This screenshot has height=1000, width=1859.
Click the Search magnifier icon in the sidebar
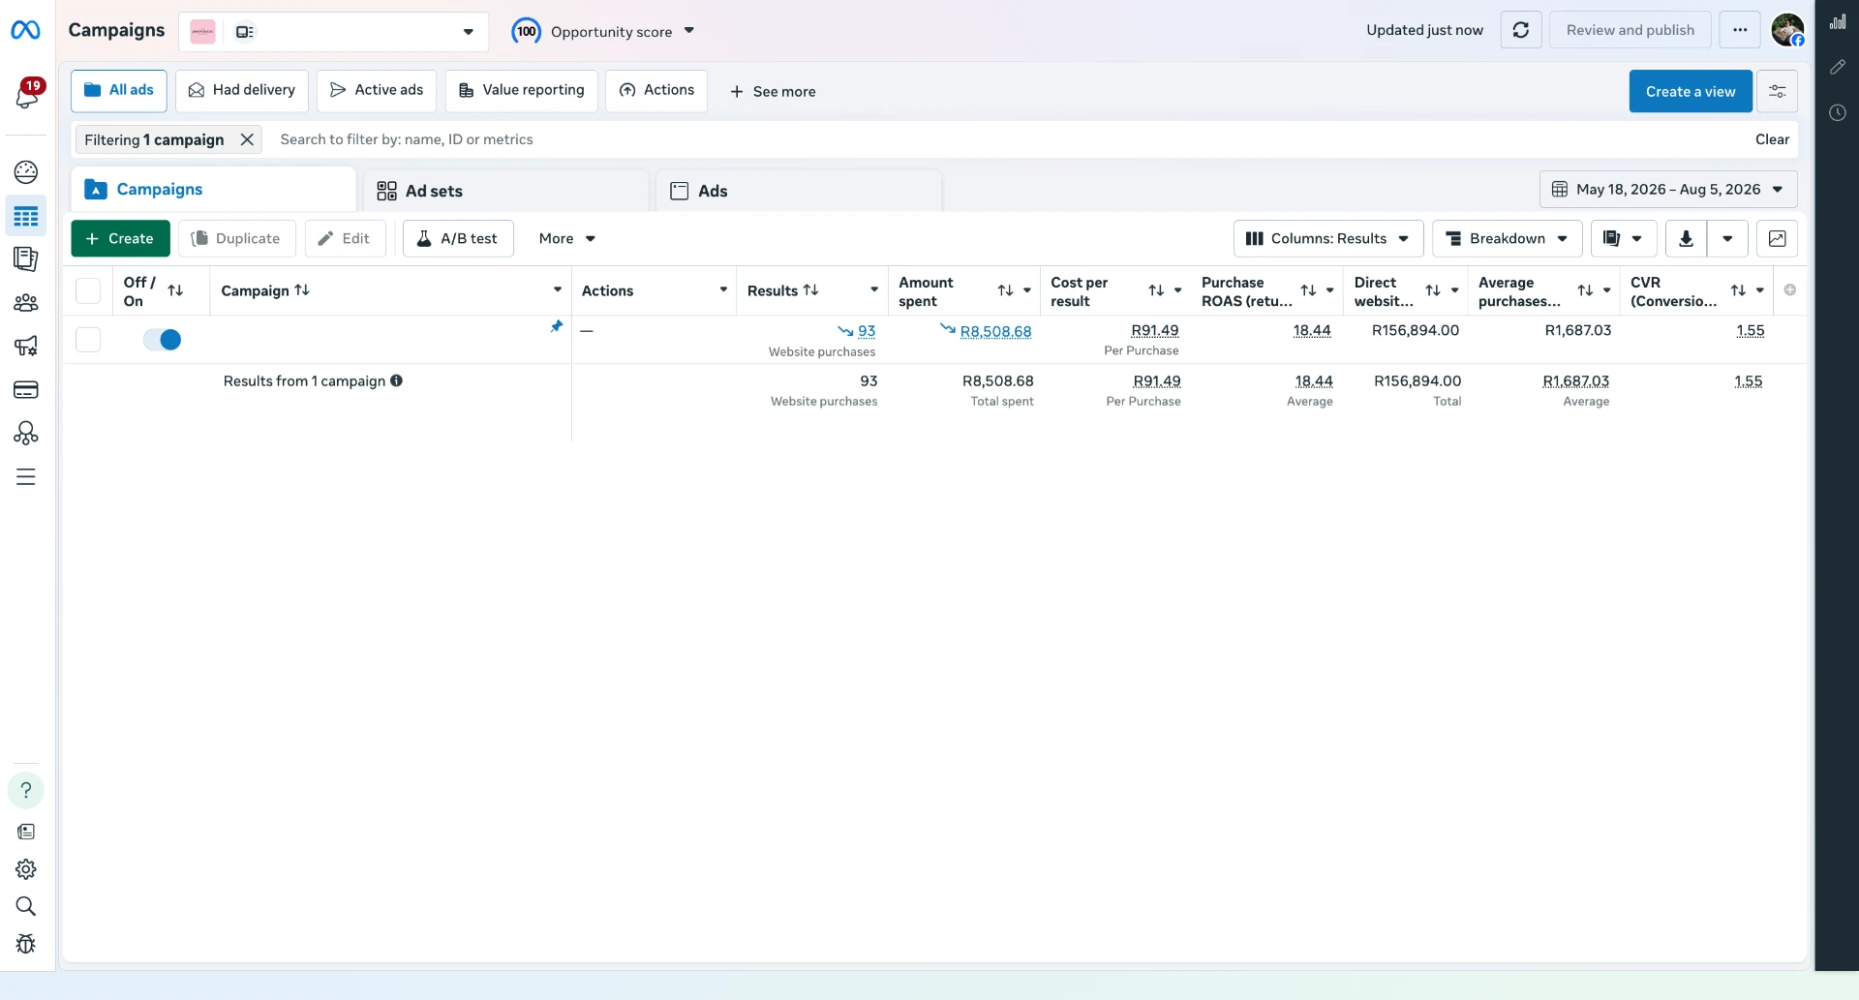(x=26, y=906)
